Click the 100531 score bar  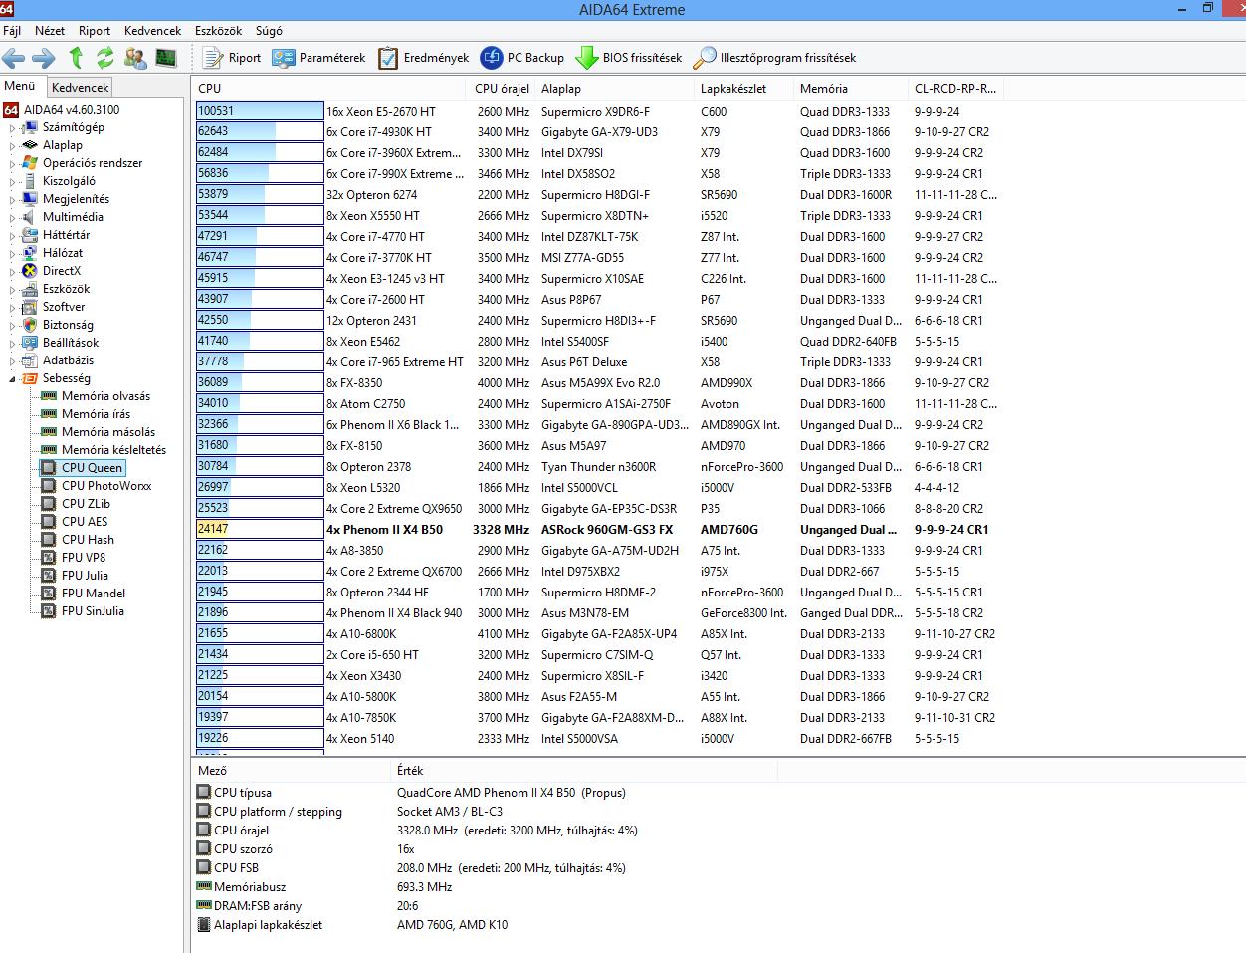260,112
